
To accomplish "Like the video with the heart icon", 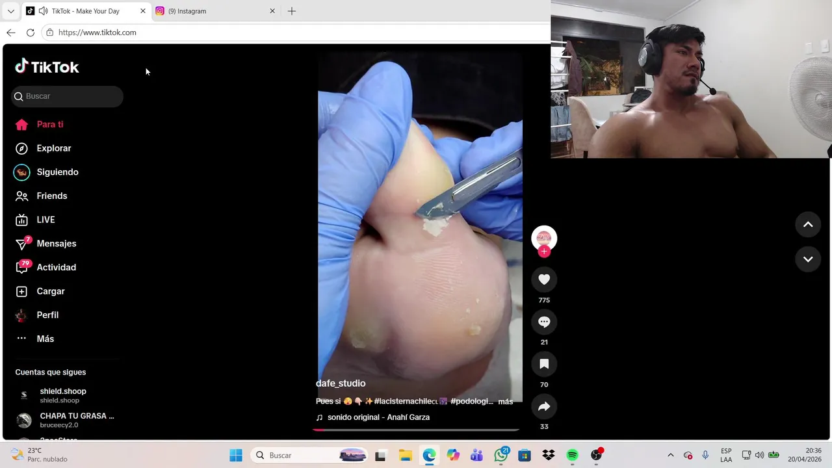I will [x=544, y=279].
